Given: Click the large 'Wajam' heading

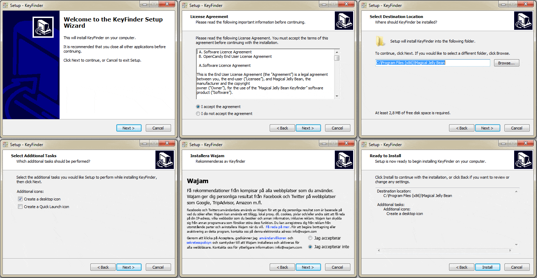Looking at the screenshot, I should [x=198, y=181].
